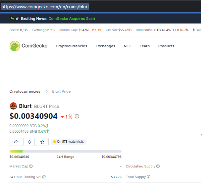The image size is (202, 186).
Task: Click the 24H Range progress bar
Action: pos(66,151)
